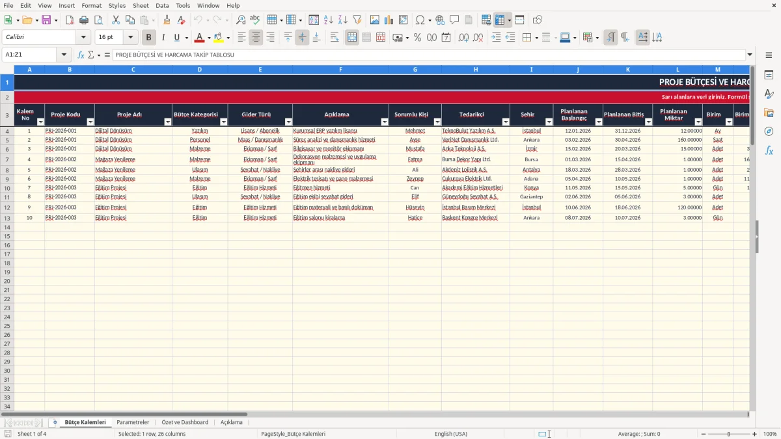Click the Export as PDF icon
Image resolution: width=781 pixels, height=439 pixels.
click(70, 20)
